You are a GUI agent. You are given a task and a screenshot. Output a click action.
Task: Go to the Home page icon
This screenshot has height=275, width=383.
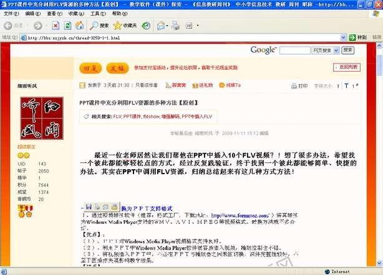(x=78, y=26)
